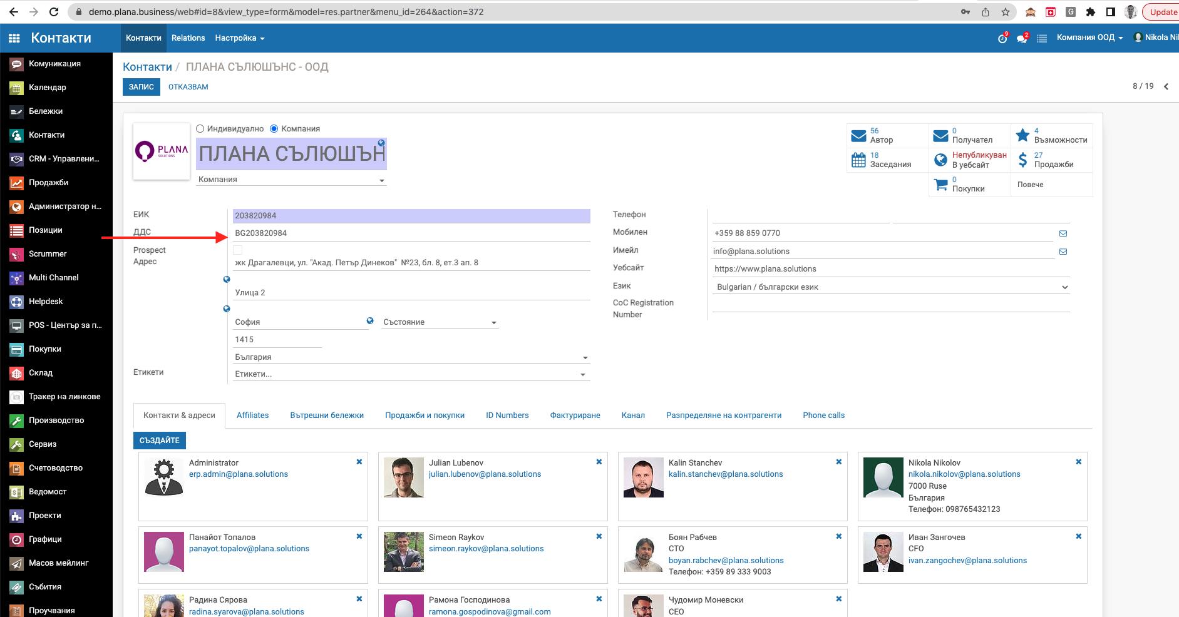Screen dimensions: 1179x617
Task: Remove Julian Lubenov contact card
Action: tap(599, 462)
